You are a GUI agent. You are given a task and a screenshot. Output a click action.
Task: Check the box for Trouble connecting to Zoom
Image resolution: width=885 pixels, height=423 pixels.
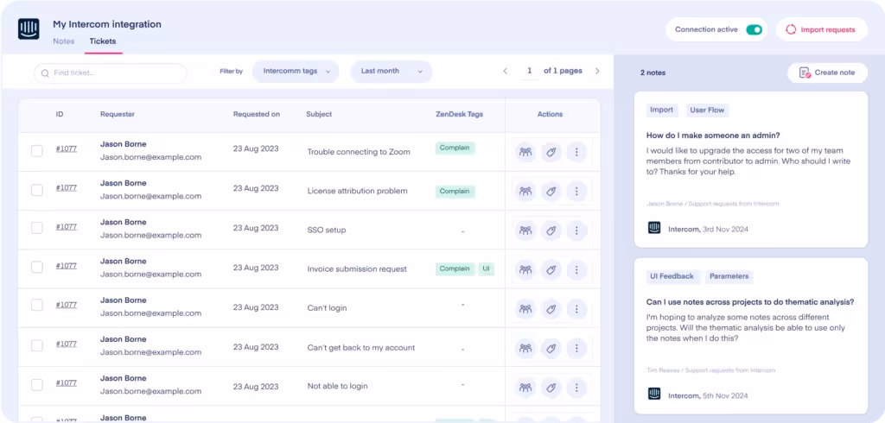click(36, 150)
